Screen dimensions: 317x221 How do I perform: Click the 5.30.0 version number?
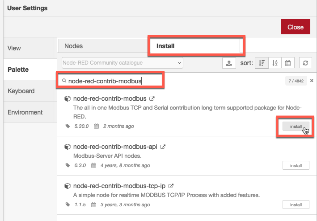(x=81, y=126)
